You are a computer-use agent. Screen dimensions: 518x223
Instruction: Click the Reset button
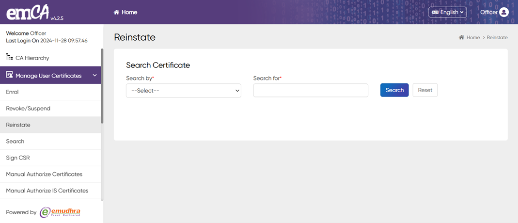[425, 90]
